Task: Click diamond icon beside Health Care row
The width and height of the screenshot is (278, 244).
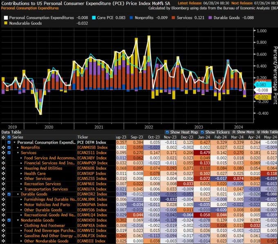Action: click(x=3, y=173)
